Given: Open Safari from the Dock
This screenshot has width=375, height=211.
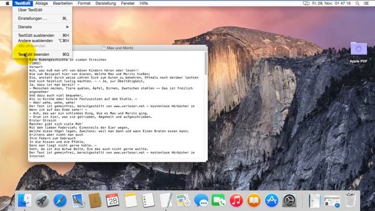Looking at the screenshot, I should coord(60,200).
